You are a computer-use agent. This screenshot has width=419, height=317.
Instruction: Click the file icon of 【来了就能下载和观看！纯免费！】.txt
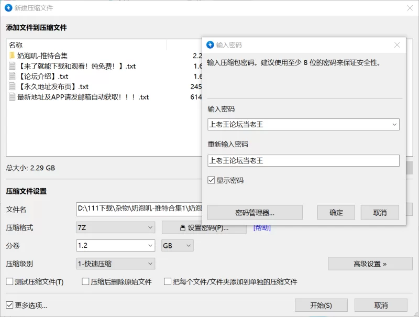tap(12, 65)
